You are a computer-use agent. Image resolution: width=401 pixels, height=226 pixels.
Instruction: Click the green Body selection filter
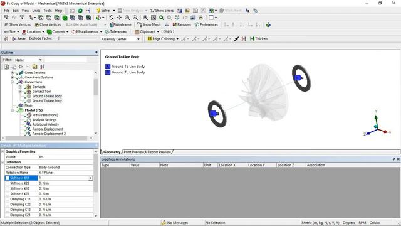(65, 18)
